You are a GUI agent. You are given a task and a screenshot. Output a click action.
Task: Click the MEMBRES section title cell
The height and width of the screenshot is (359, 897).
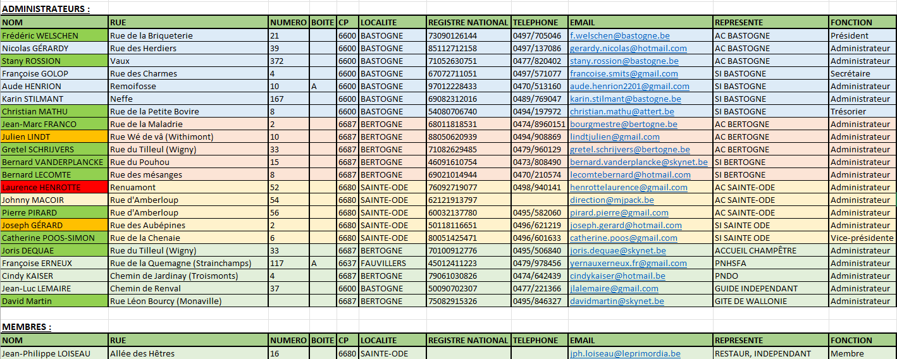[x=27, y=327]
